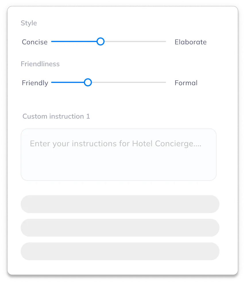Click the Friendliness slider handle

coord(88,82)
